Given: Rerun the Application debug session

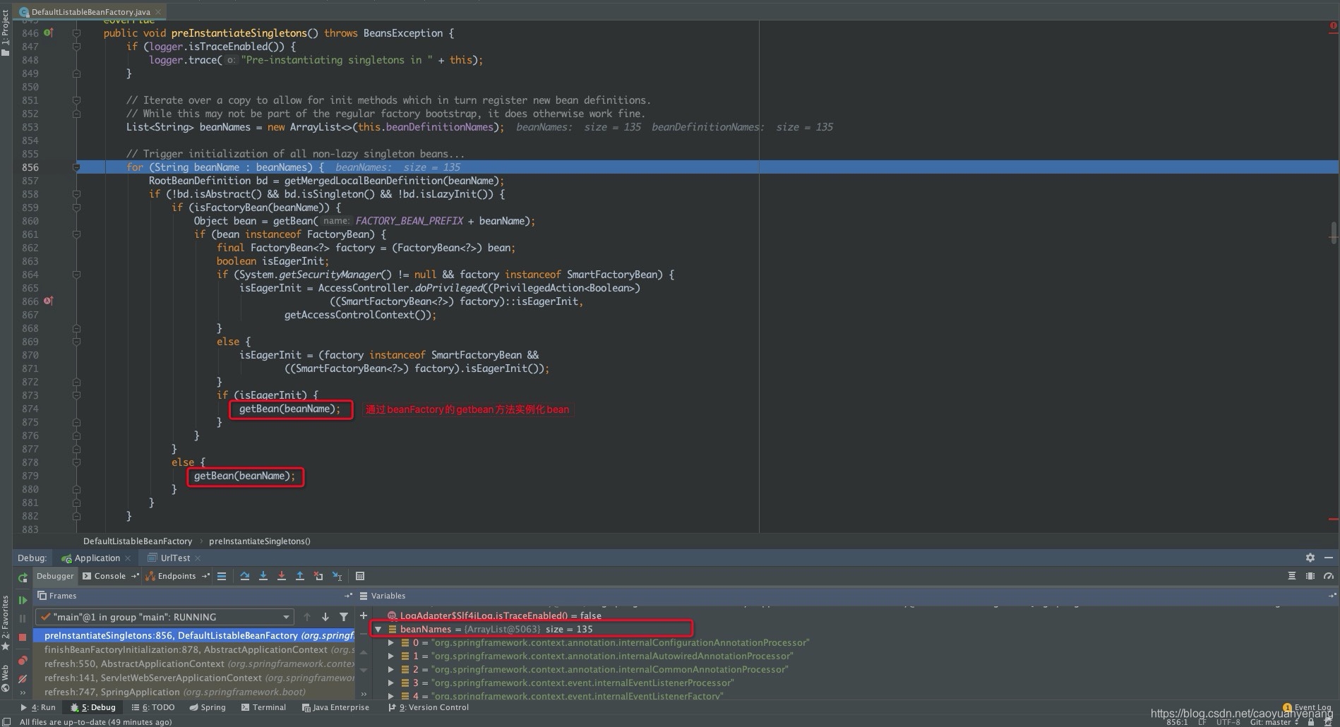Looking at the screenshot, I should click(23, 577).
